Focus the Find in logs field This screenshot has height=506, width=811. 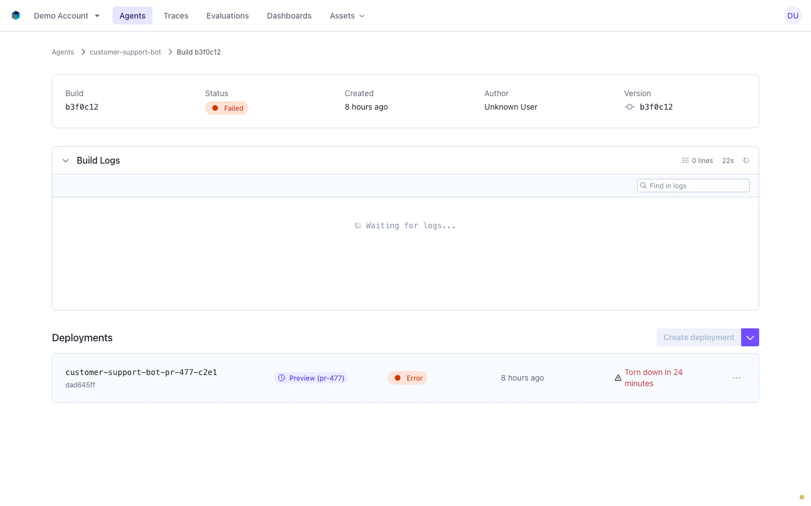tap(693, 186)
